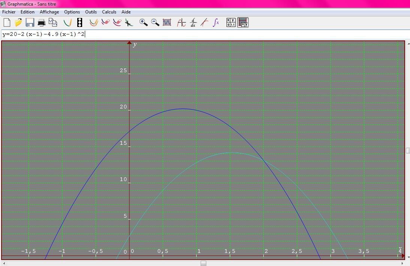
Task: Click the x-axis label 3,5
Action: coord(364,251)
